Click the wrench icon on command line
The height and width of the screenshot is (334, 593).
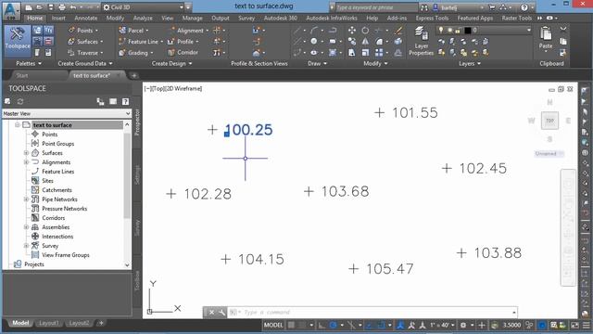pyautogui.click(x=221, y=313)
